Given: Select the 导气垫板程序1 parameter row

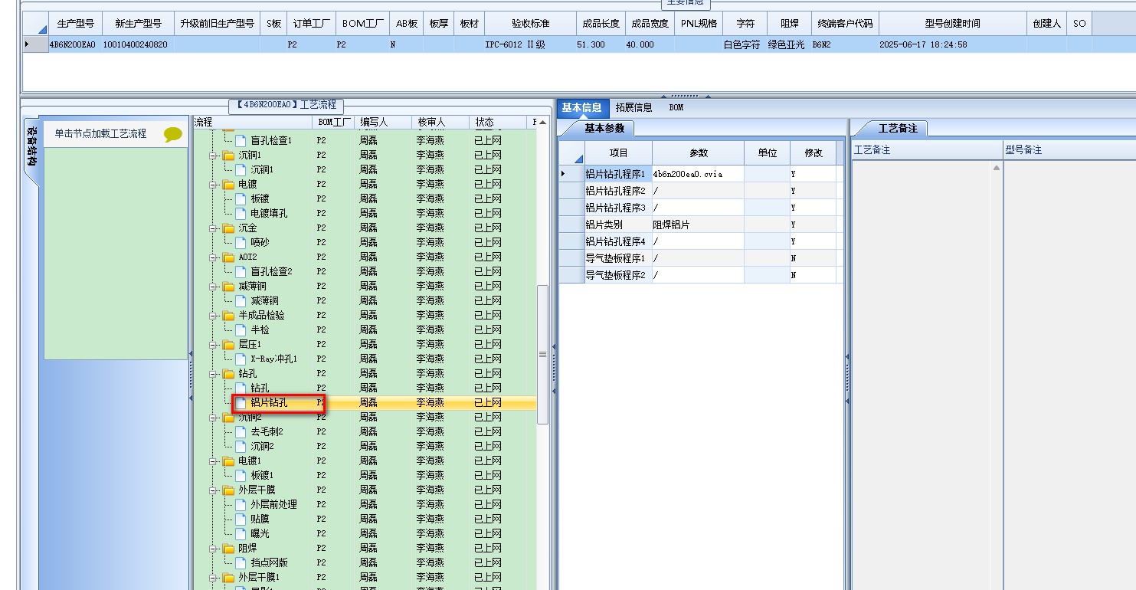Looking at the screenshot, I should (x=701, y=258).
